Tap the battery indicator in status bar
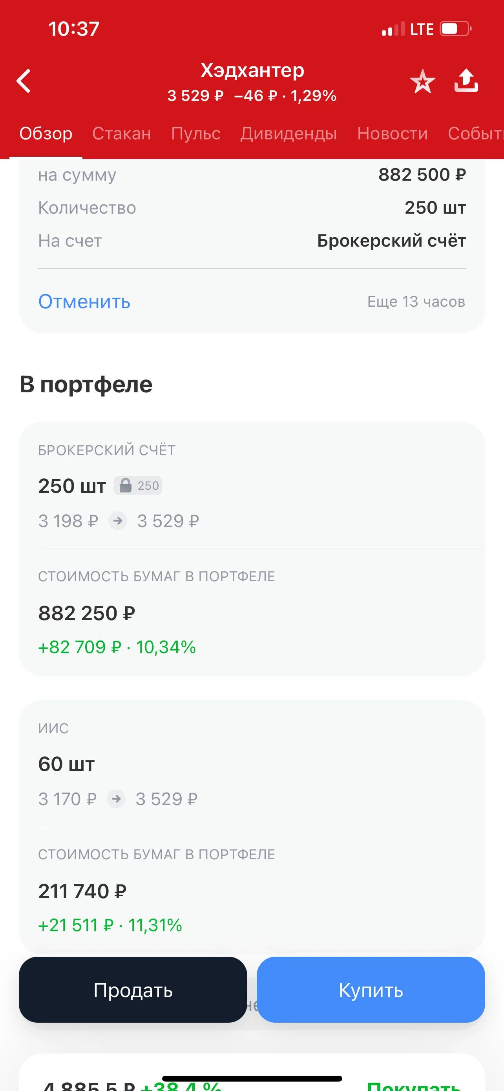Screen dimensions: 504x1091 point(456,29)
